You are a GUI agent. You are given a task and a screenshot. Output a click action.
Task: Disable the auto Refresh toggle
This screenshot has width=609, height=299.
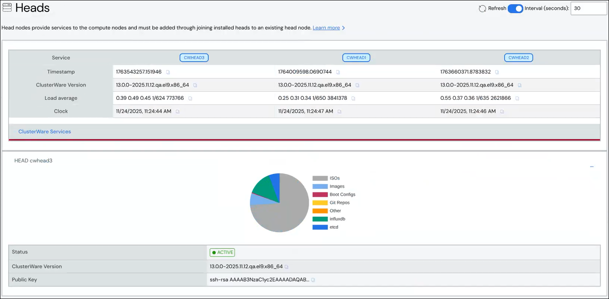point(515,9)
